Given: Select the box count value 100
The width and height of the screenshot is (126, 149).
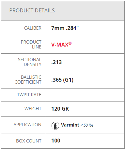Looking at the screenshot, I should click(56, 141).
